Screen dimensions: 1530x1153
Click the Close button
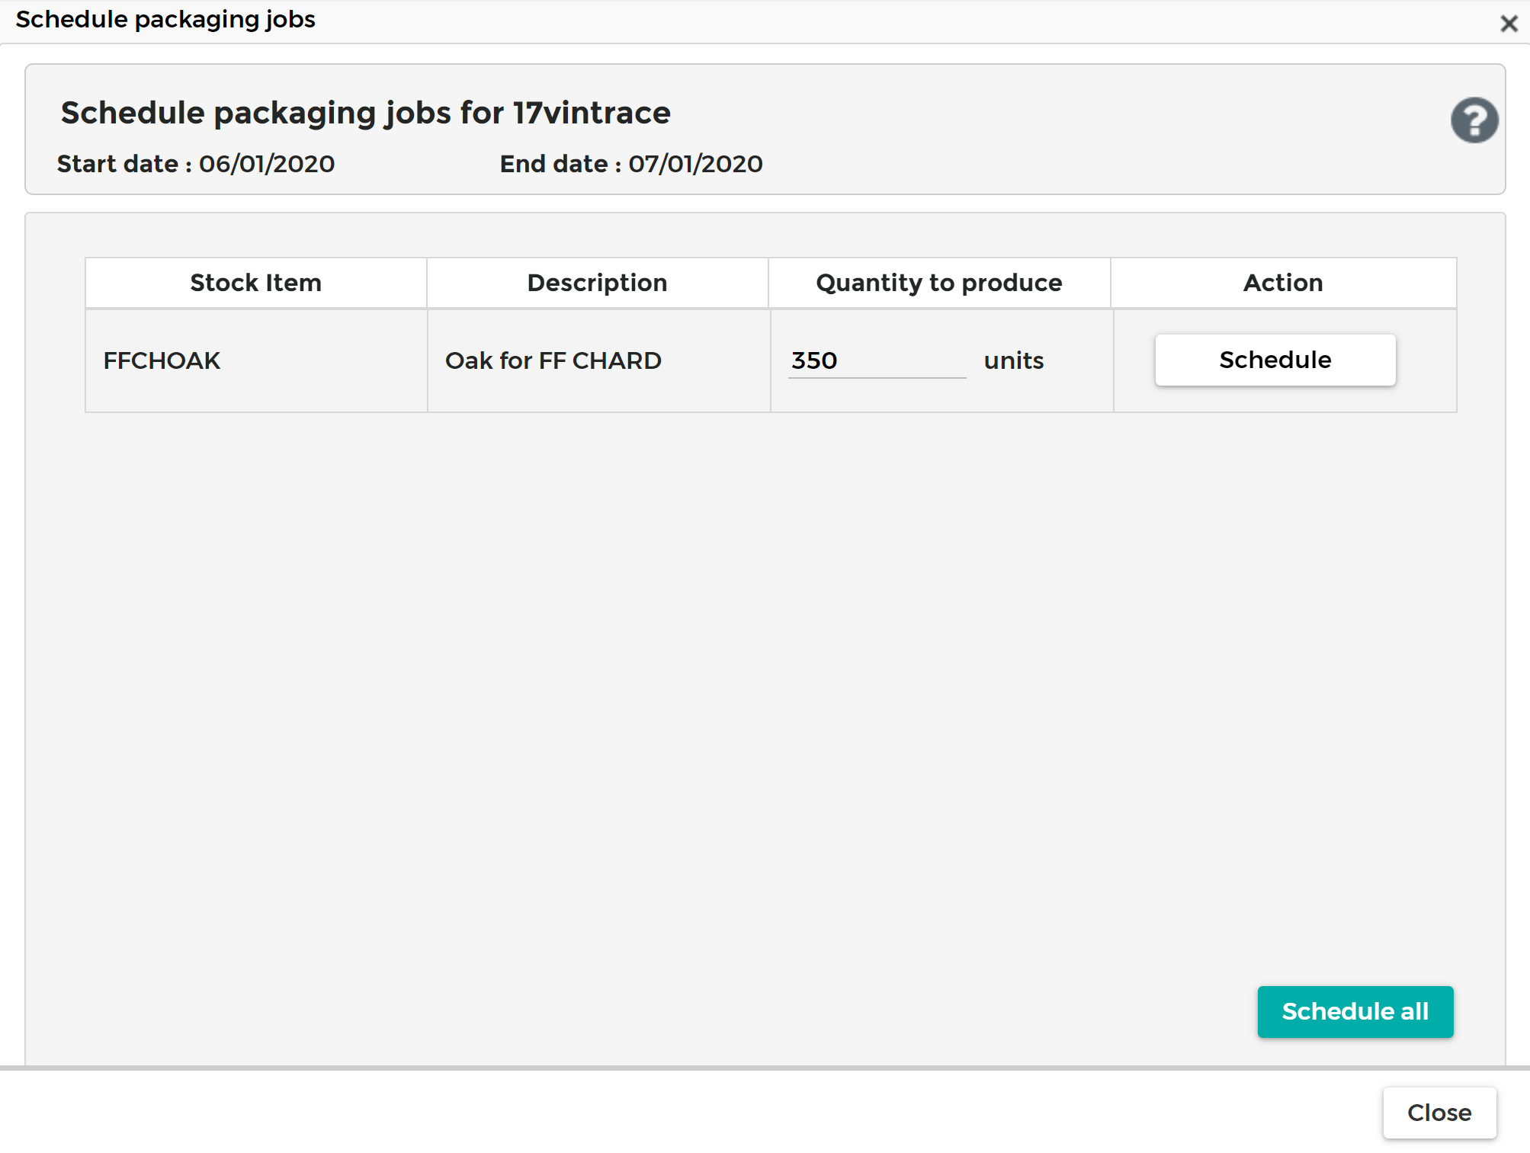point(1439,1113)
